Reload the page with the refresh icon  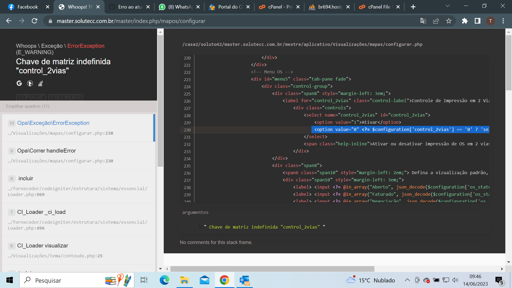[x=34, y=21]
